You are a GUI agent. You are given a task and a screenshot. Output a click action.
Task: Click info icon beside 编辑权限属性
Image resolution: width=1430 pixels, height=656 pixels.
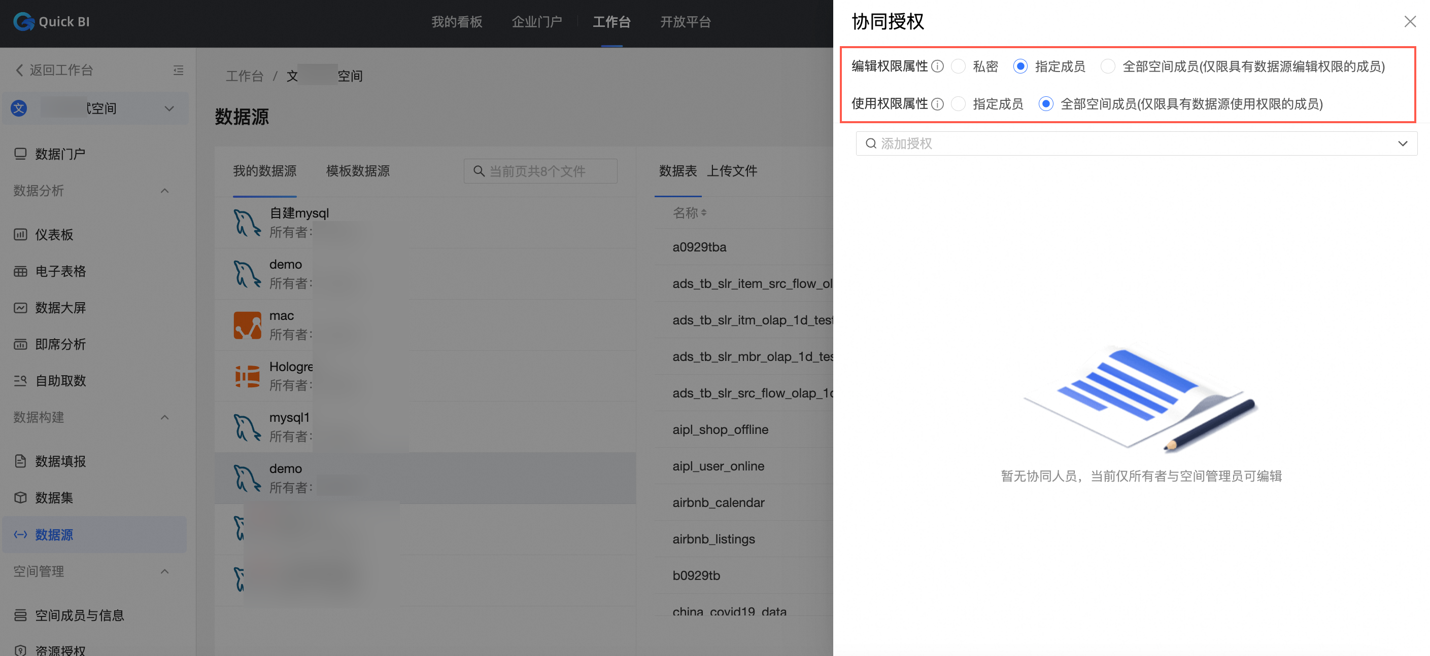coord(938,66)
